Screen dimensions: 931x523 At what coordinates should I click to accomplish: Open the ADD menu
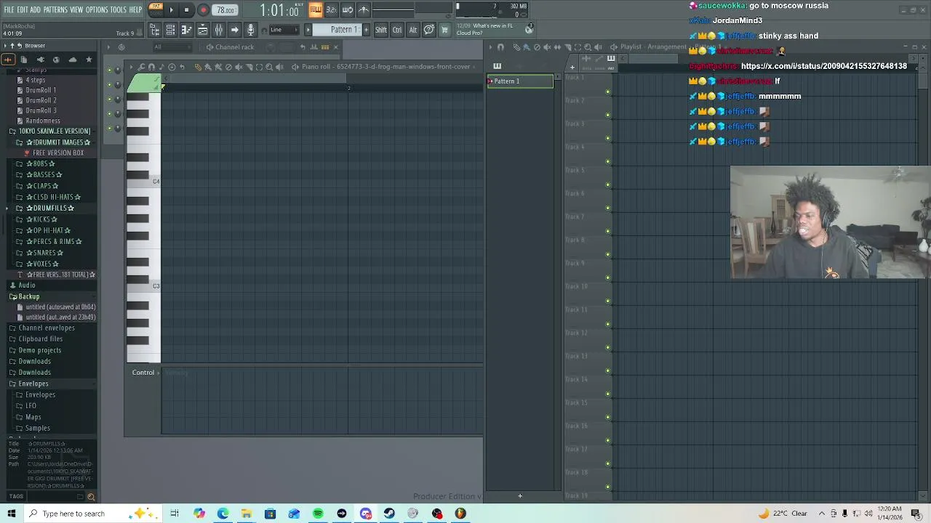[35, 9]
